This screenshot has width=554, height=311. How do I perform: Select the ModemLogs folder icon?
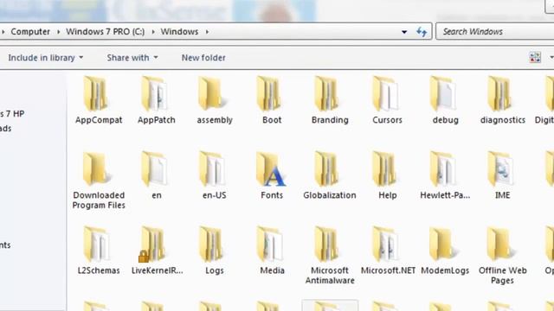(443, 244)
